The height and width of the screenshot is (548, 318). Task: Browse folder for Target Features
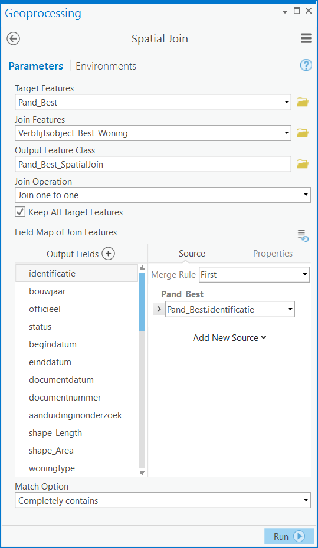[302, 103]
